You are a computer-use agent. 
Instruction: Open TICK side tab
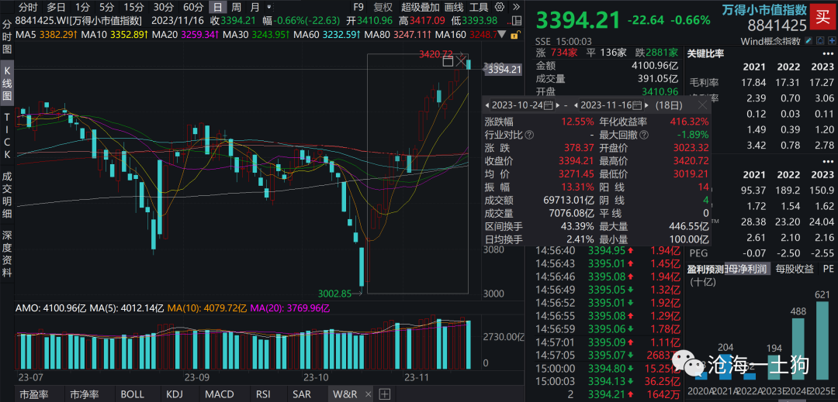coord(7,136)
